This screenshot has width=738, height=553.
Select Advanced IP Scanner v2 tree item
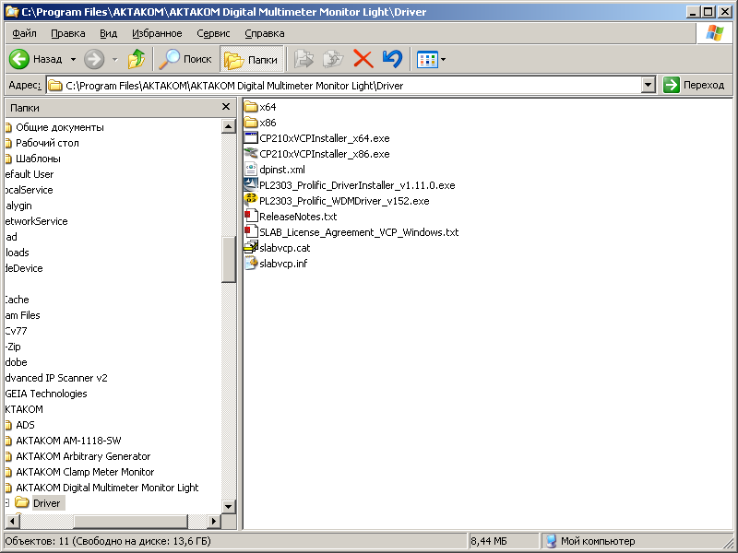point(56,378)
